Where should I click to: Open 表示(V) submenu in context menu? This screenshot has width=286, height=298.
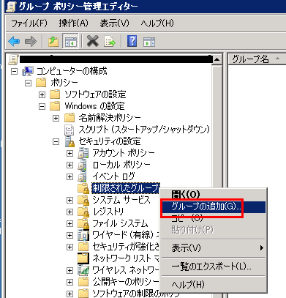[213, 248]
